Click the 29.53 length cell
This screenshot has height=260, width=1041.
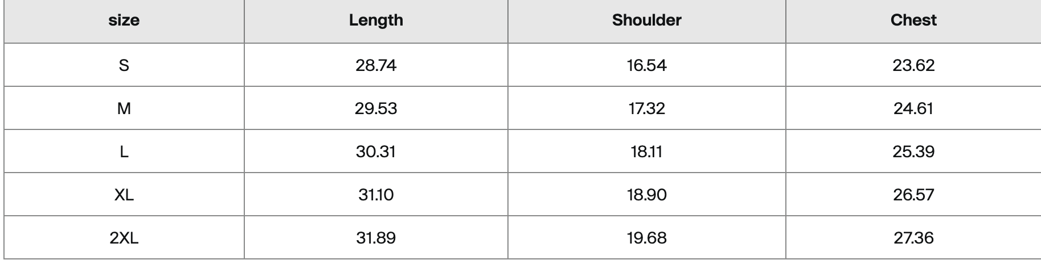point(376,108)
